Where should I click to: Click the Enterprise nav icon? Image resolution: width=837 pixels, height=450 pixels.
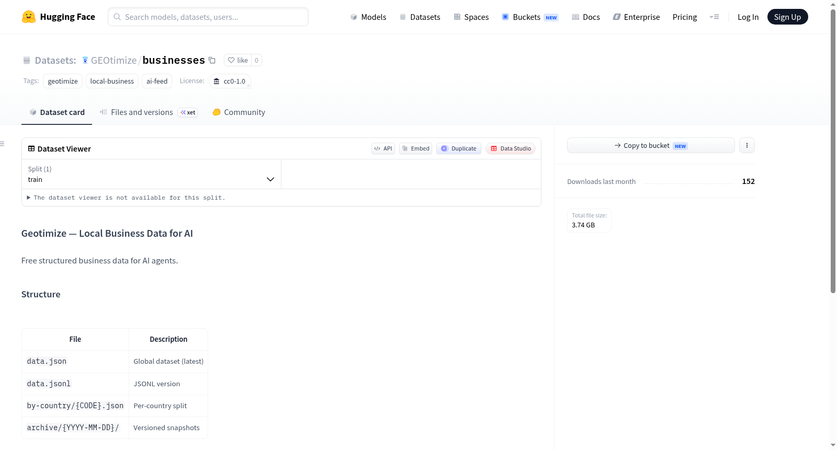617,17
